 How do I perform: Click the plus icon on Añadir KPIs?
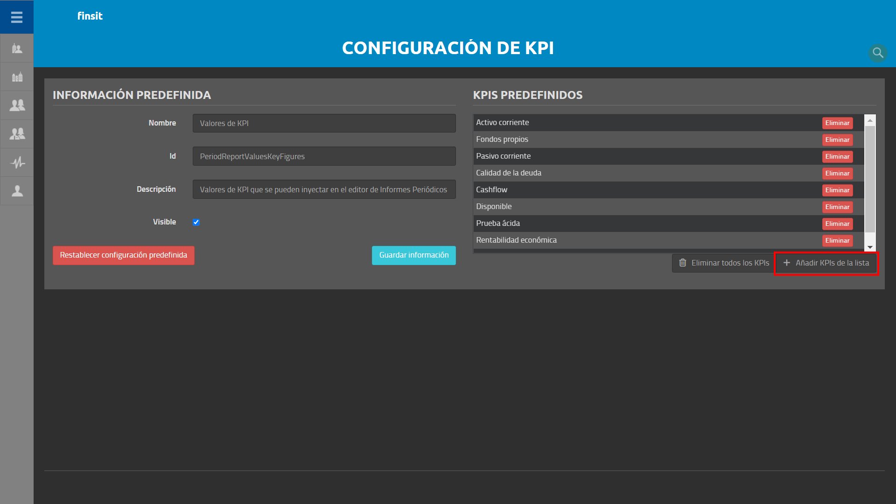[x=786, y=263]
